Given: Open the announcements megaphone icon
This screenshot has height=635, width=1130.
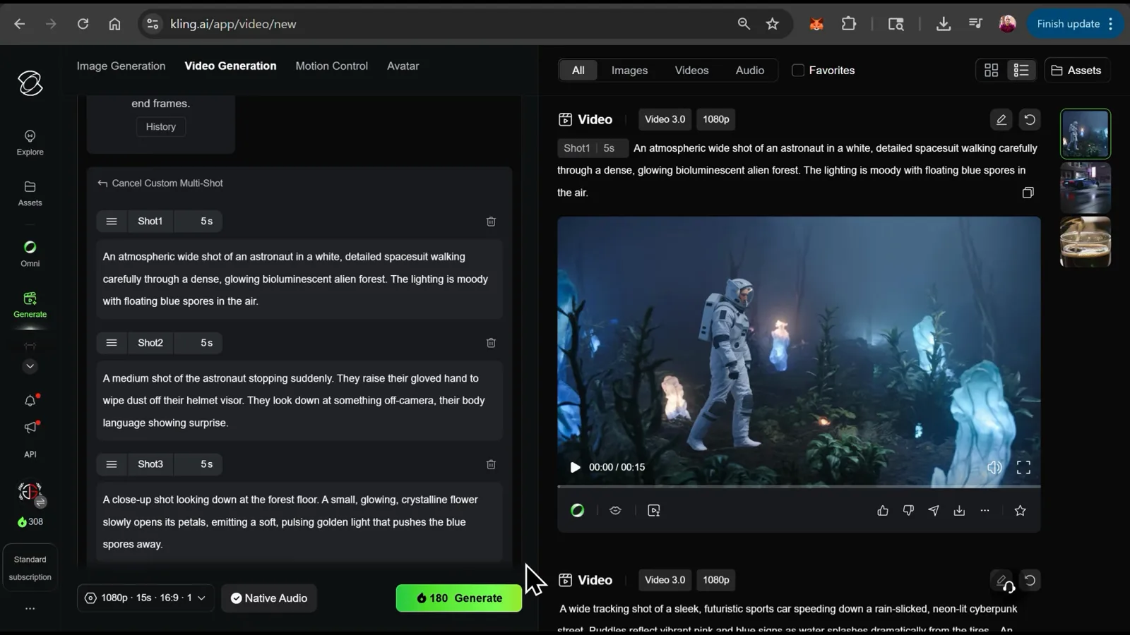Looking at the screenshot, I should [30, 428].
